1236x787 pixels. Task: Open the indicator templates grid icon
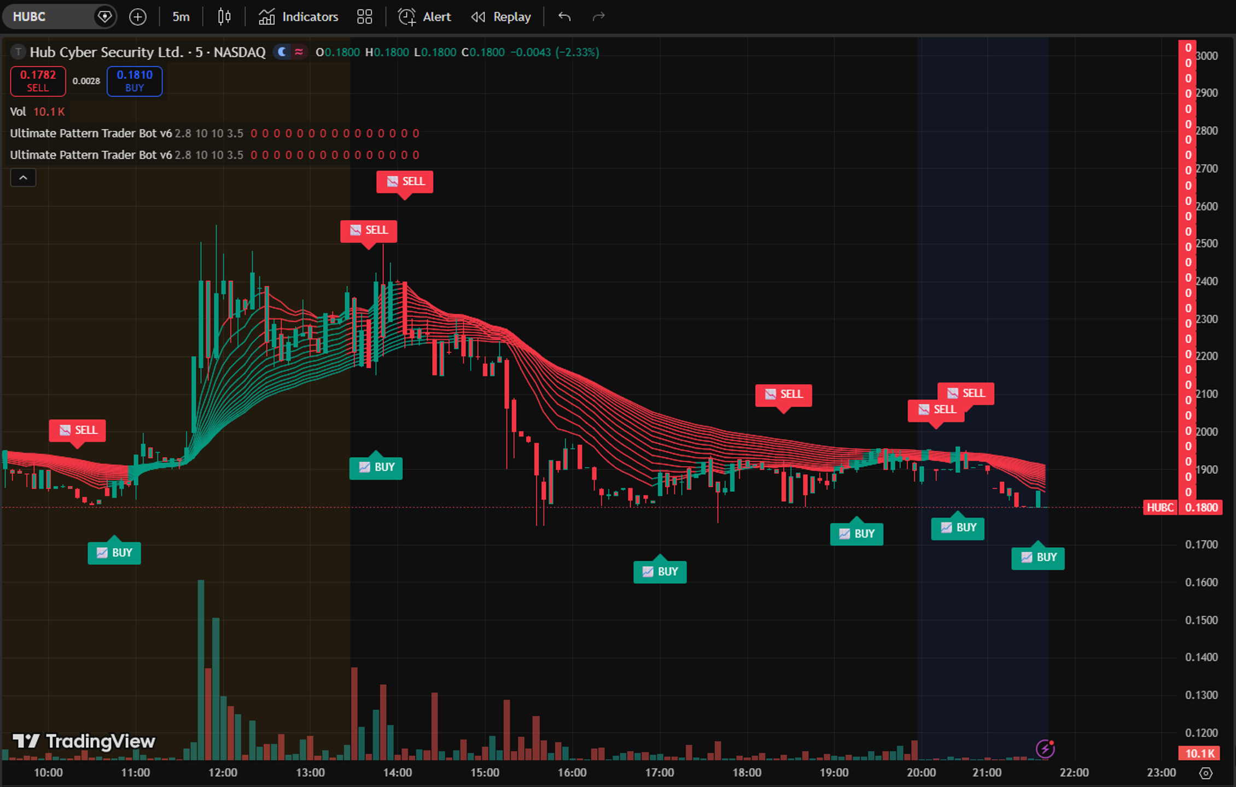[365, 17]
